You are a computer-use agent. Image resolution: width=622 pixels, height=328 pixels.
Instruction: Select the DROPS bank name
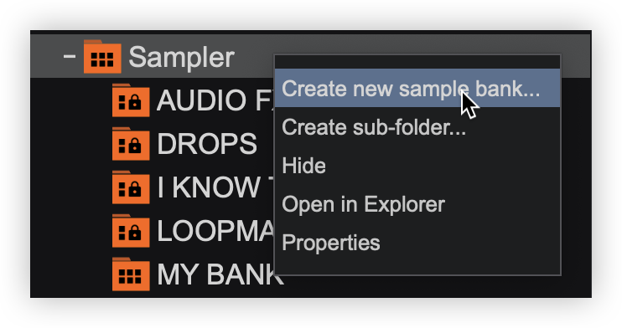(x=207, y=143)
